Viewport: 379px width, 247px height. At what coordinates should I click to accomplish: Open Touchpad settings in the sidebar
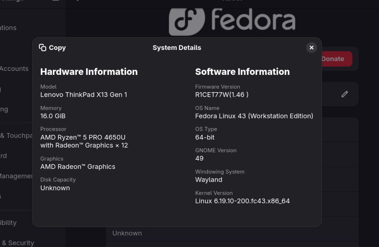[x=16, y=135]
